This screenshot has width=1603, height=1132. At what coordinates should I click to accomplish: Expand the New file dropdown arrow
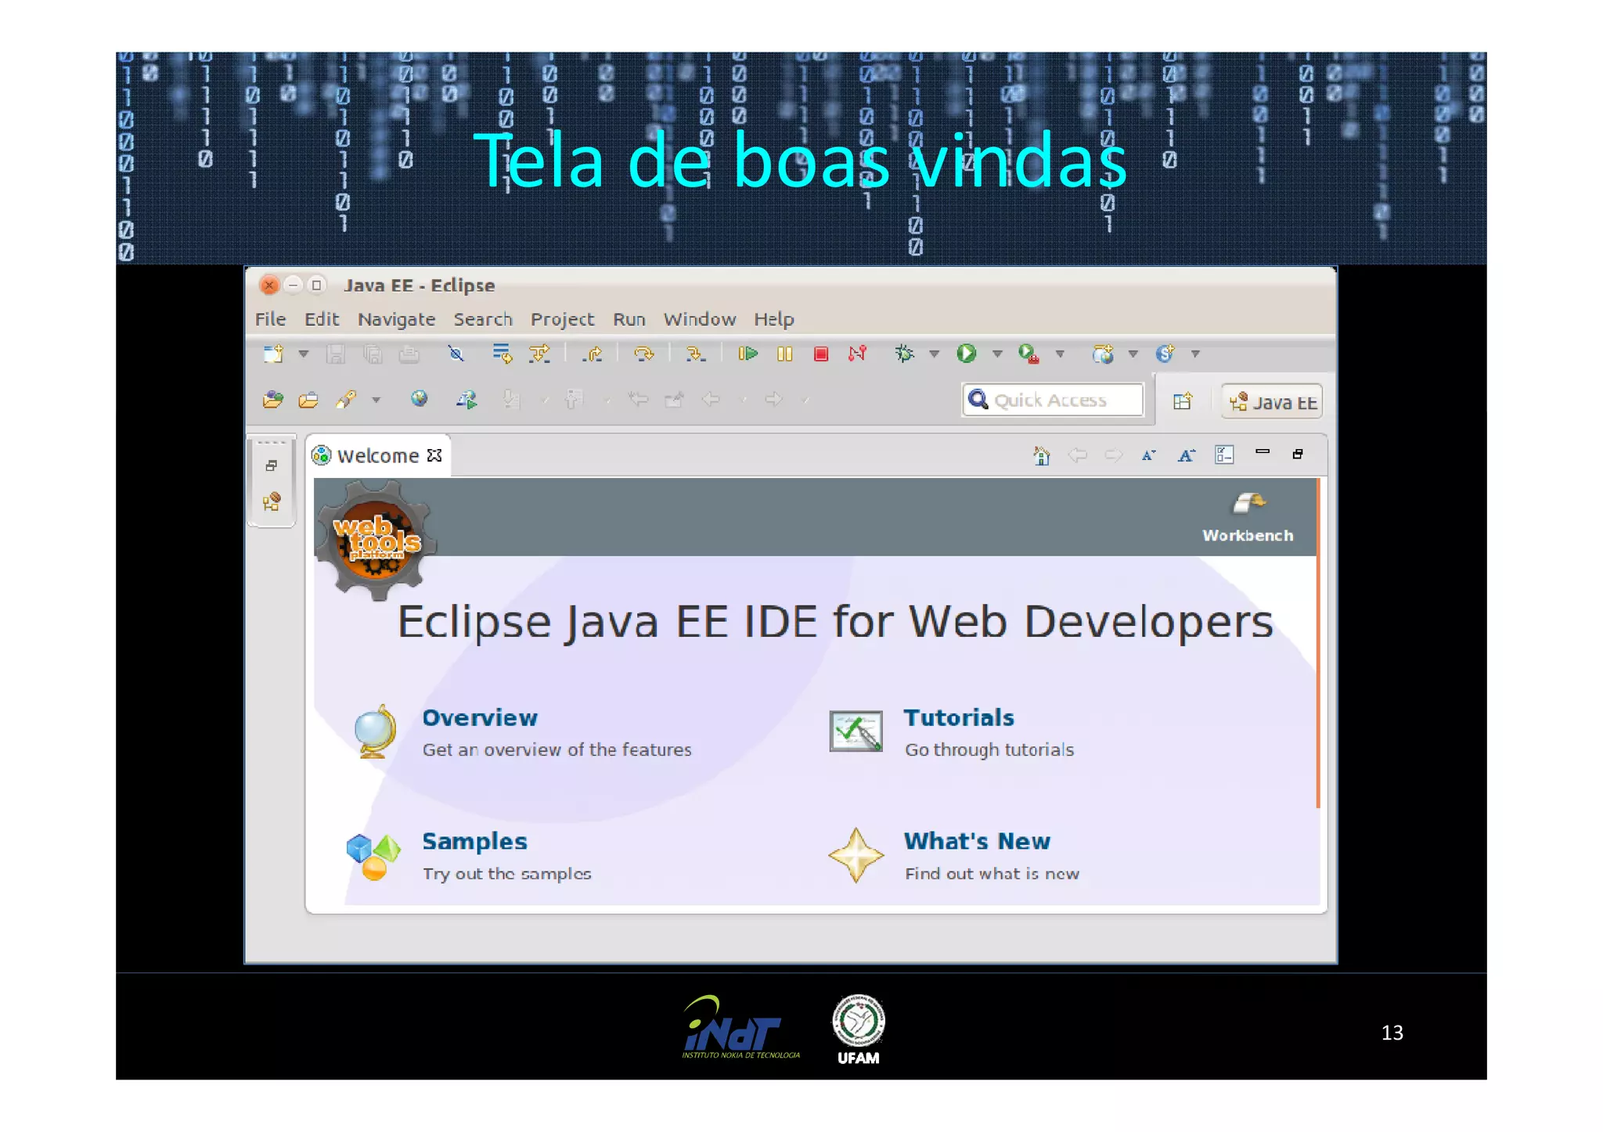304,354
